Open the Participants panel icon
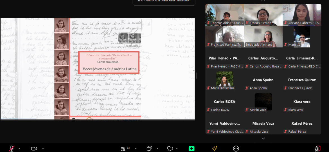 click(123, 149)
